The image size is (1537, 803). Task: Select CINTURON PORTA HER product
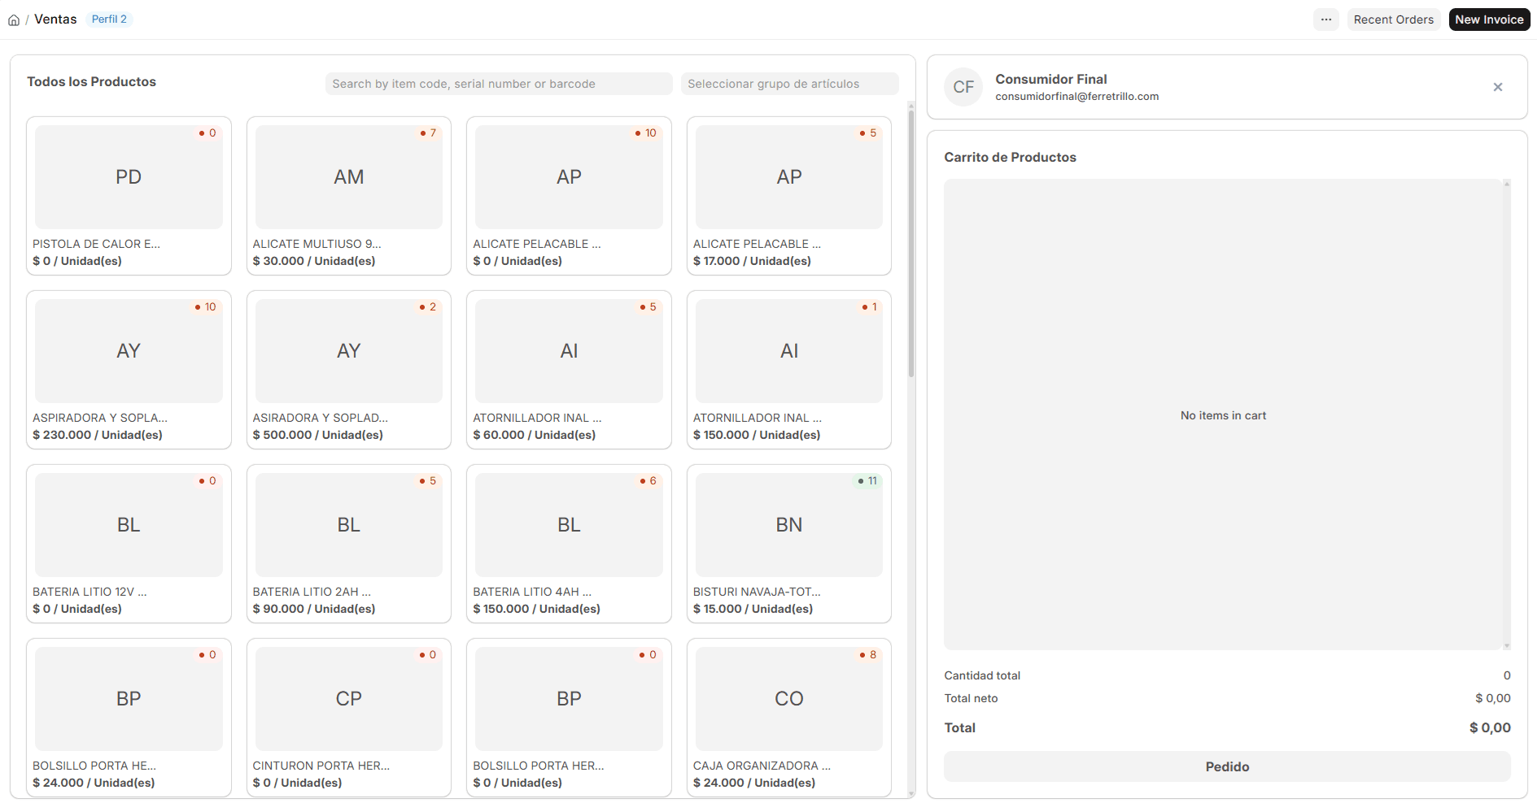(x=349, y=718)
